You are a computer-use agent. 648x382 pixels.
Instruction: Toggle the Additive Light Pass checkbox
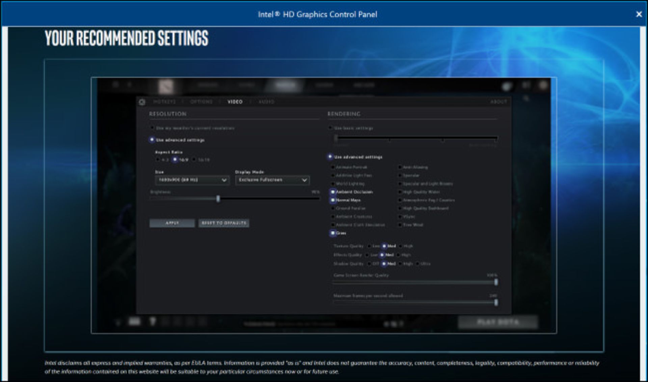pyautogui.click(x=333, y=175)
